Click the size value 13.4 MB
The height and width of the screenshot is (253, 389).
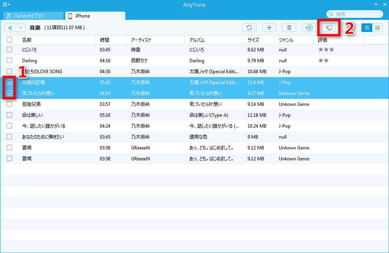pos(256,83)
